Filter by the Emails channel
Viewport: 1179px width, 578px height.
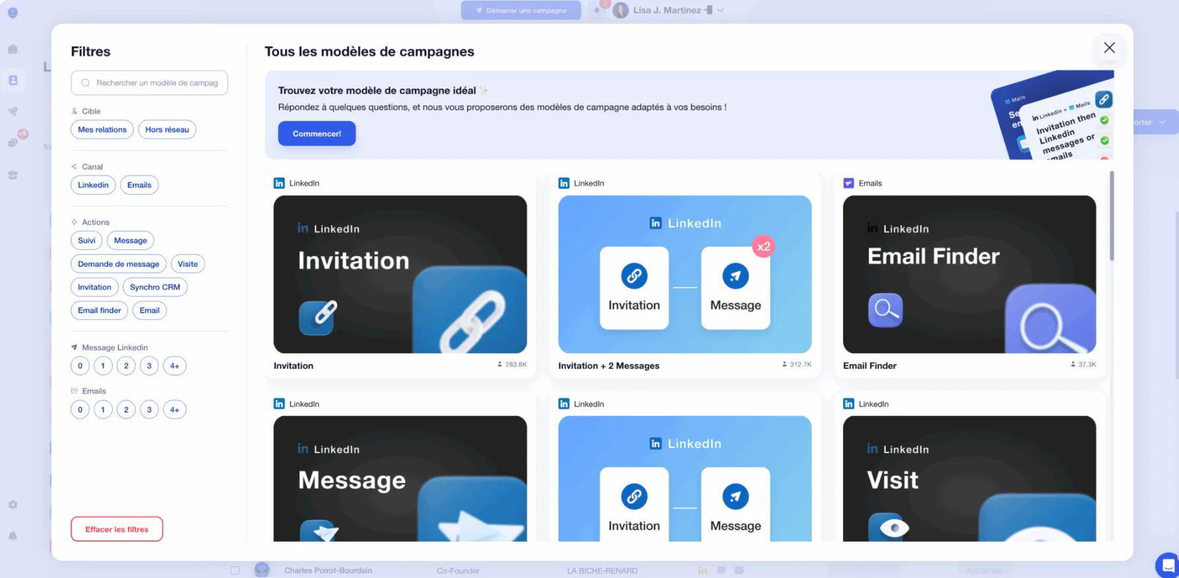[x=139, y=185]
